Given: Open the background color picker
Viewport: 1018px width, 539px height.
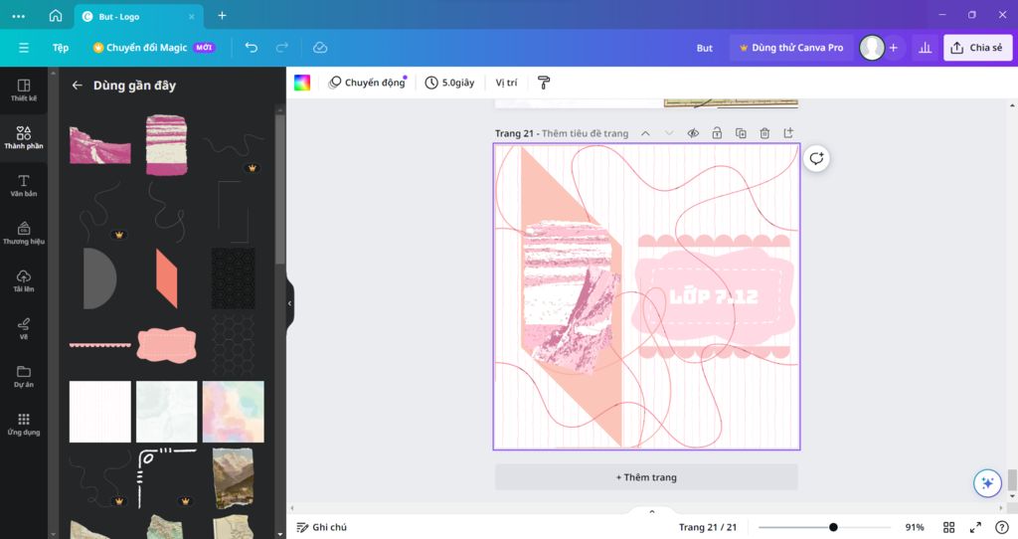Looking at the screenshot, I should tap(302, 83).
